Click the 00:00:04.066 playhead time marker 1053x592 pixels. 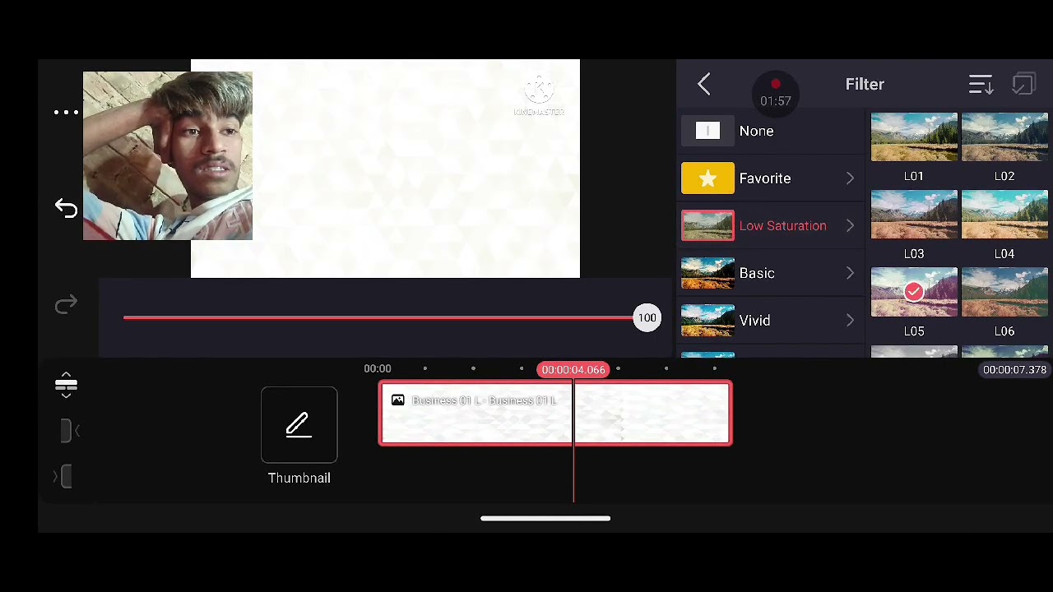point(573,370)
